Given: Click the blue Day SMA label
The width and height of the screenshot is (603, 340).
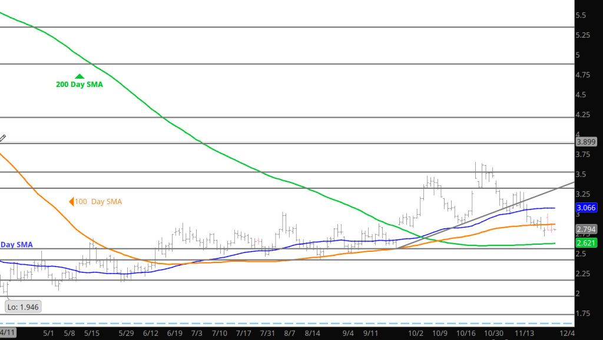Looking at the screenshot, I should click(16, 244).
